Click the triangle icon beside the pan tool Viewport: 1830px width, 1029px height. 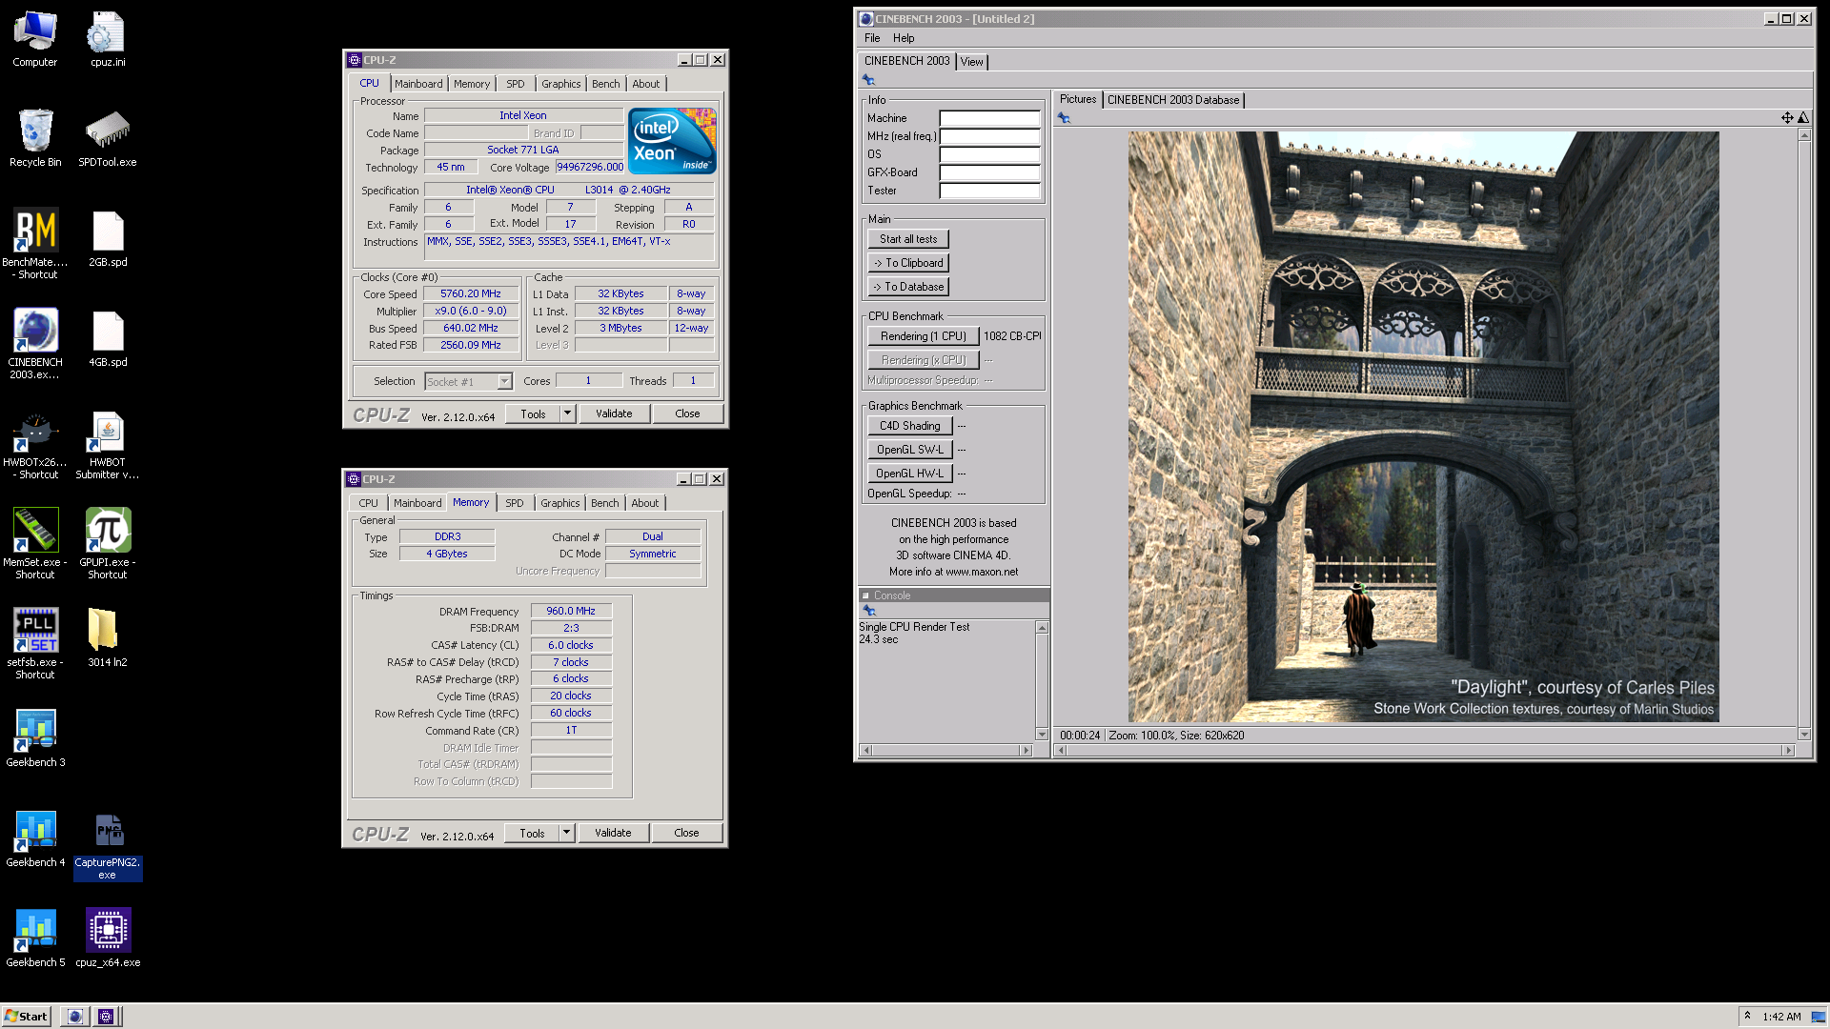pos(1803,118)
